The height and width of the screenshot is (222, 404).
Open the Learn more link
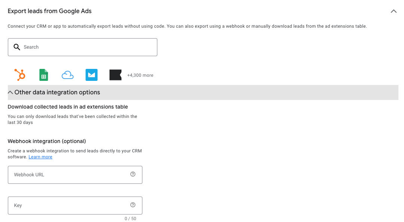[40, 157]
